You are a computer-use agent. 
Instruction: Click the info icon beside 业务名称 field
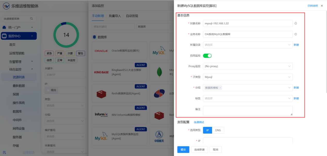pyautogui.click(x=296, y=34)
